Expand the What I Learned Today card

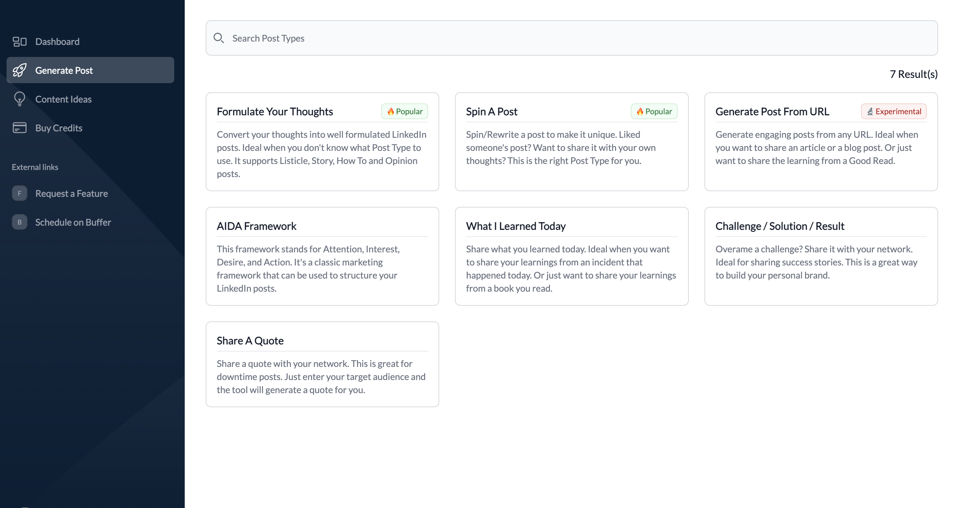(572, 256)
